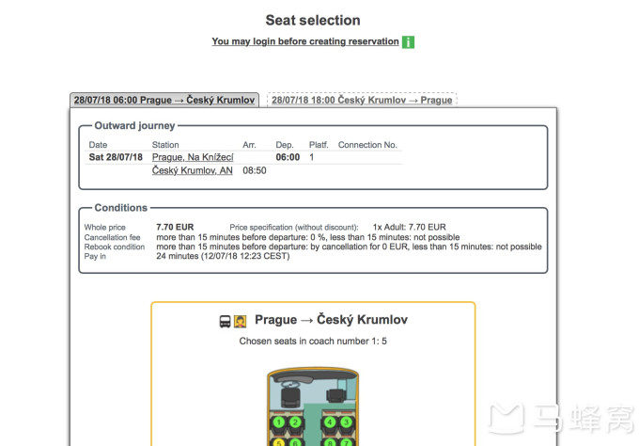
Task: Select seat number 4 on the coach
Action: coord(330,422)
